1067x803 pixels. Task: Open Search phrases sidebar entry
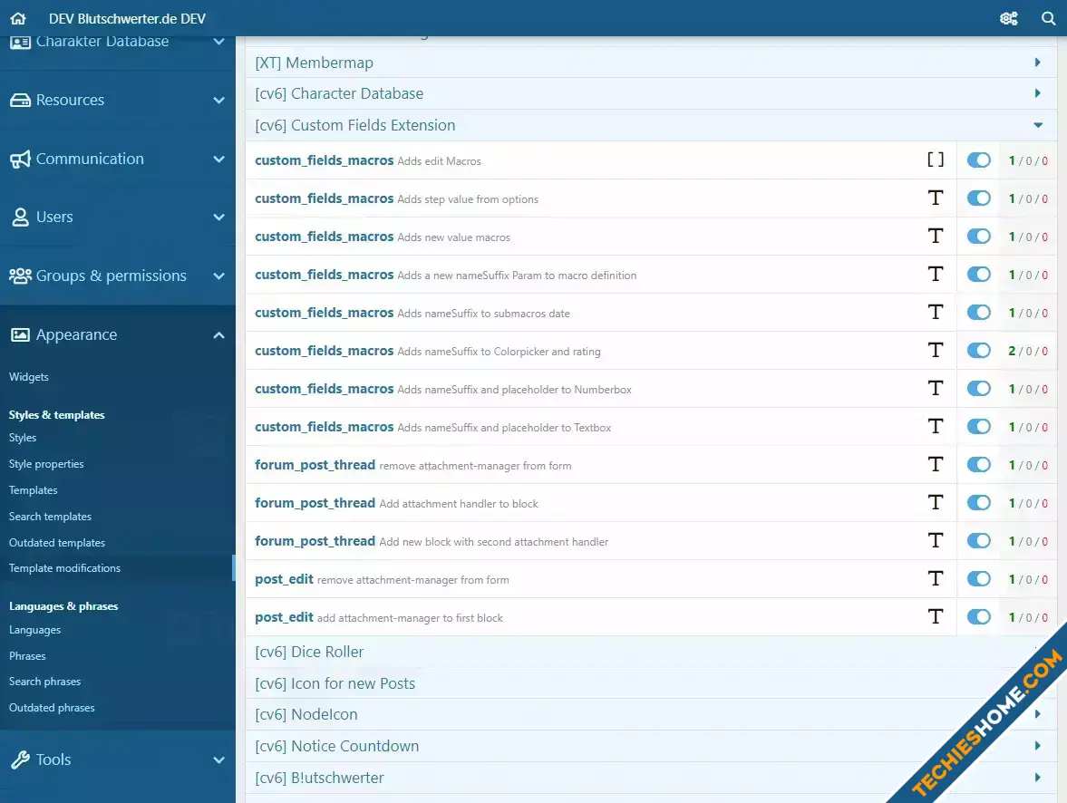pyautogui.click(x=45, y=682)
